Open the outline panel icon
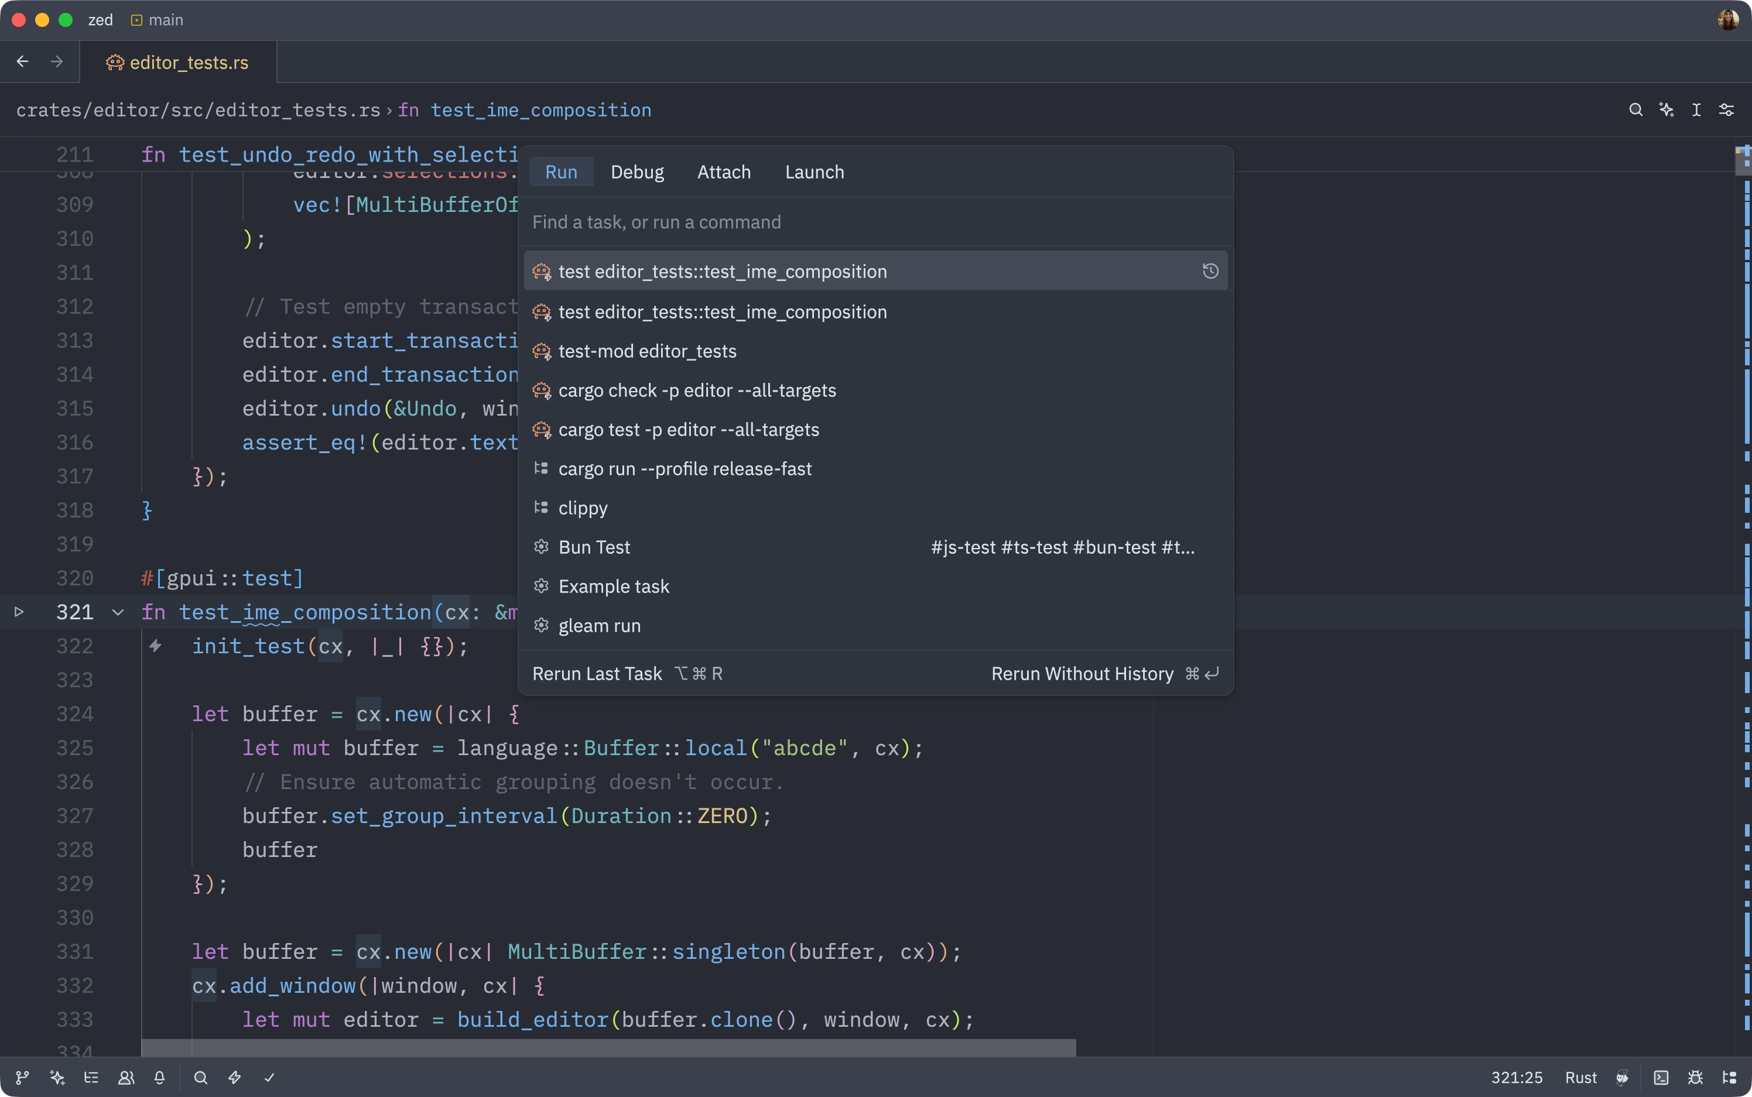Image resolution: width=1752 pixels, height=1097 pixels. coord(92,1078)
